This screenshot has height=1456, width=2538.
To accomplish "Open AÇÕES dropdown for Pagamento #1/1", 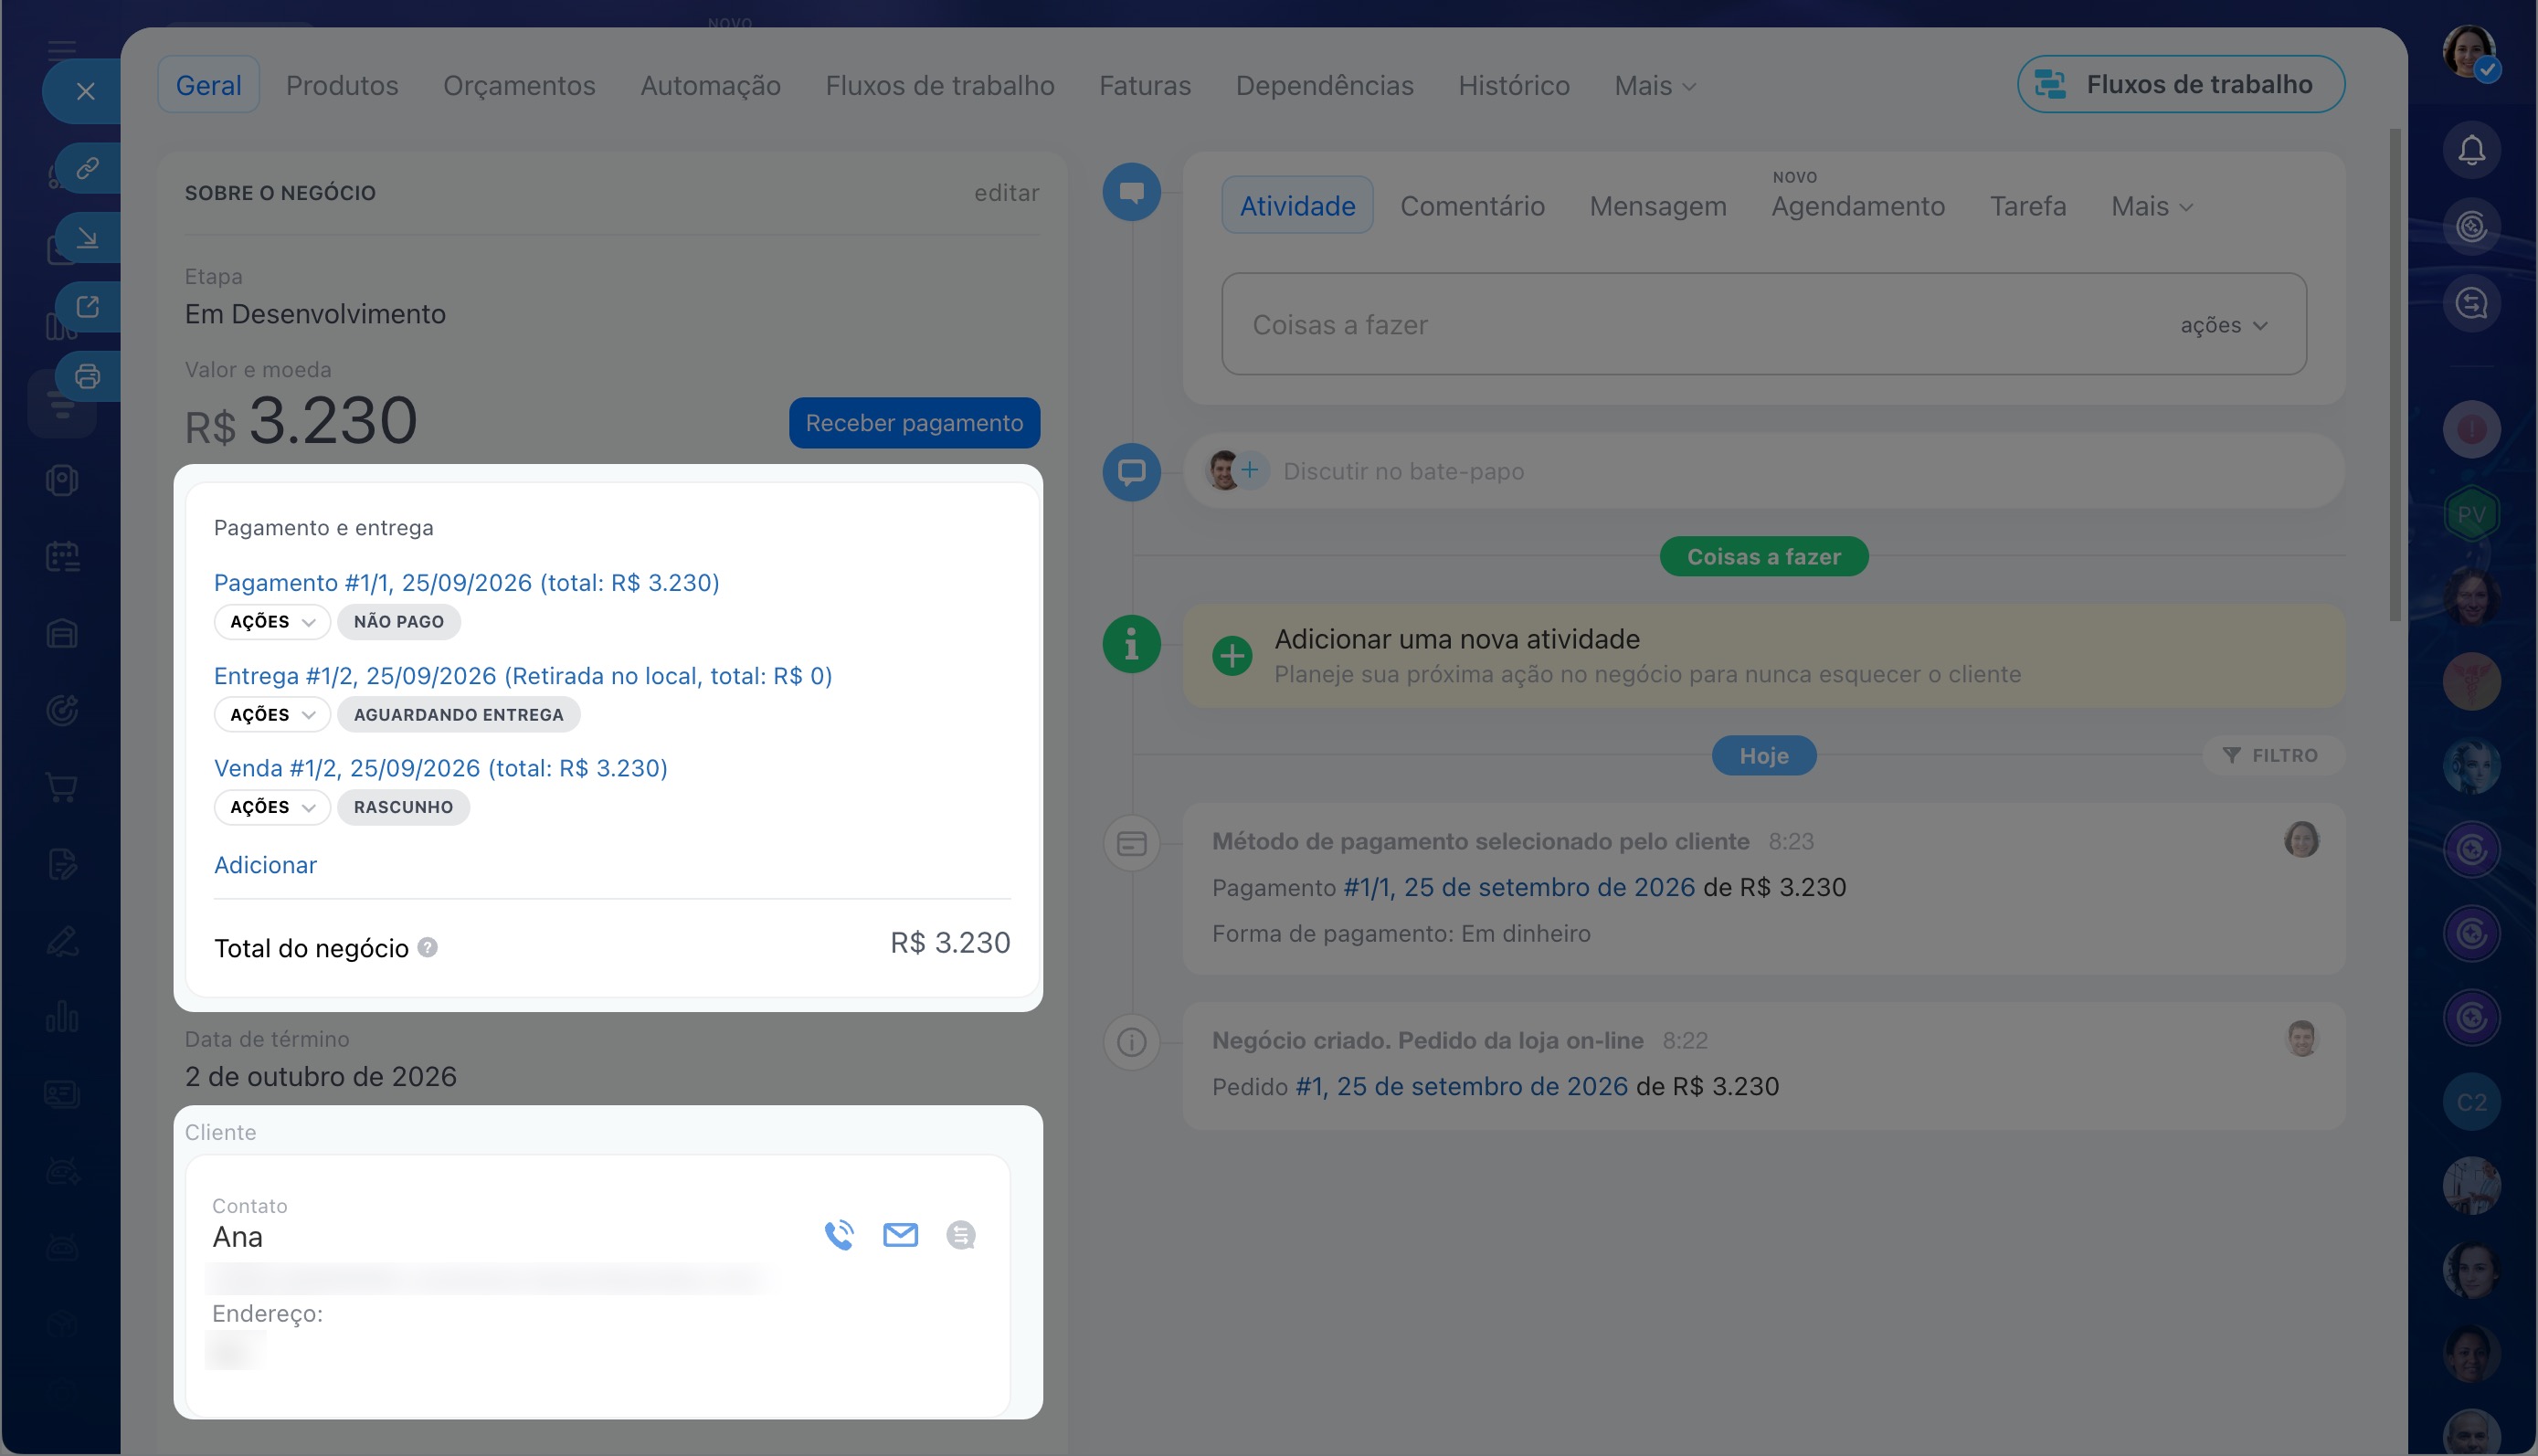I will pyautogui.click(x=272, y=622).
